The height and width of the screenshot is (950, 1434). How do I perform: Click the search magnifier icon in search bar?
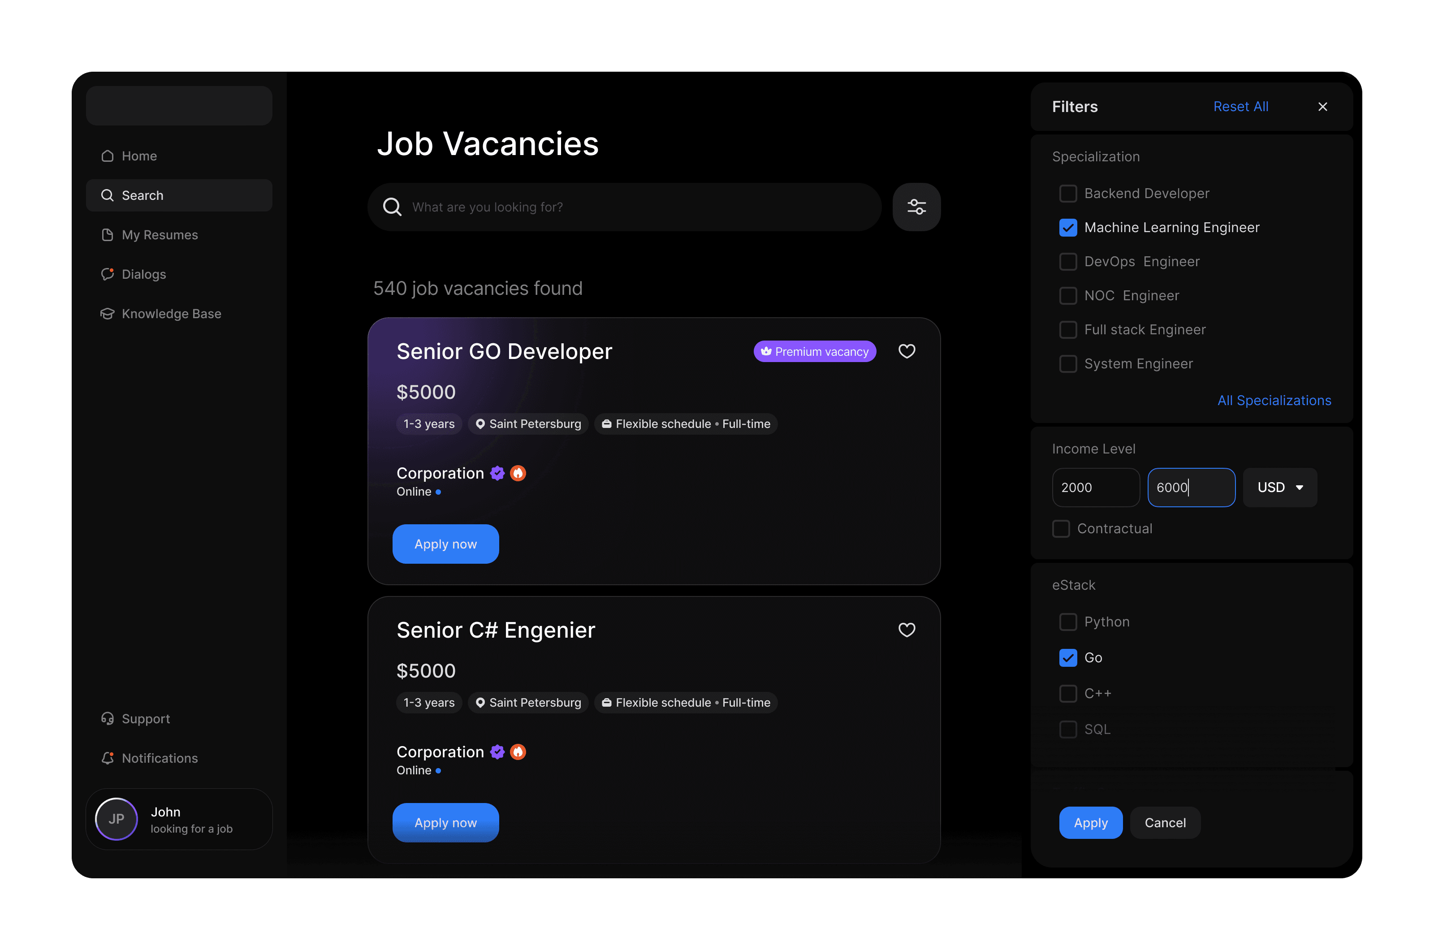[x=392, y=207]
